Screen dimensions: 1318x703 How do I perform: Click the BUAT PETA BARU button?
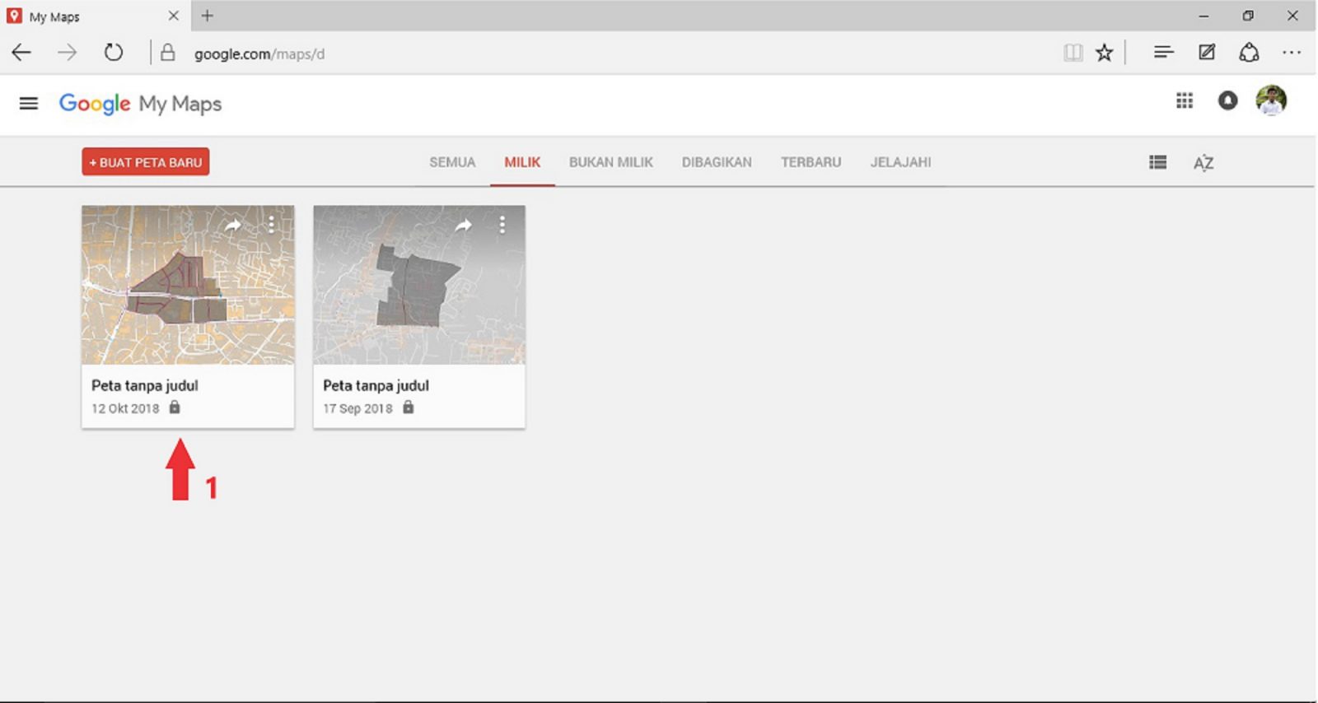(146, 162)
